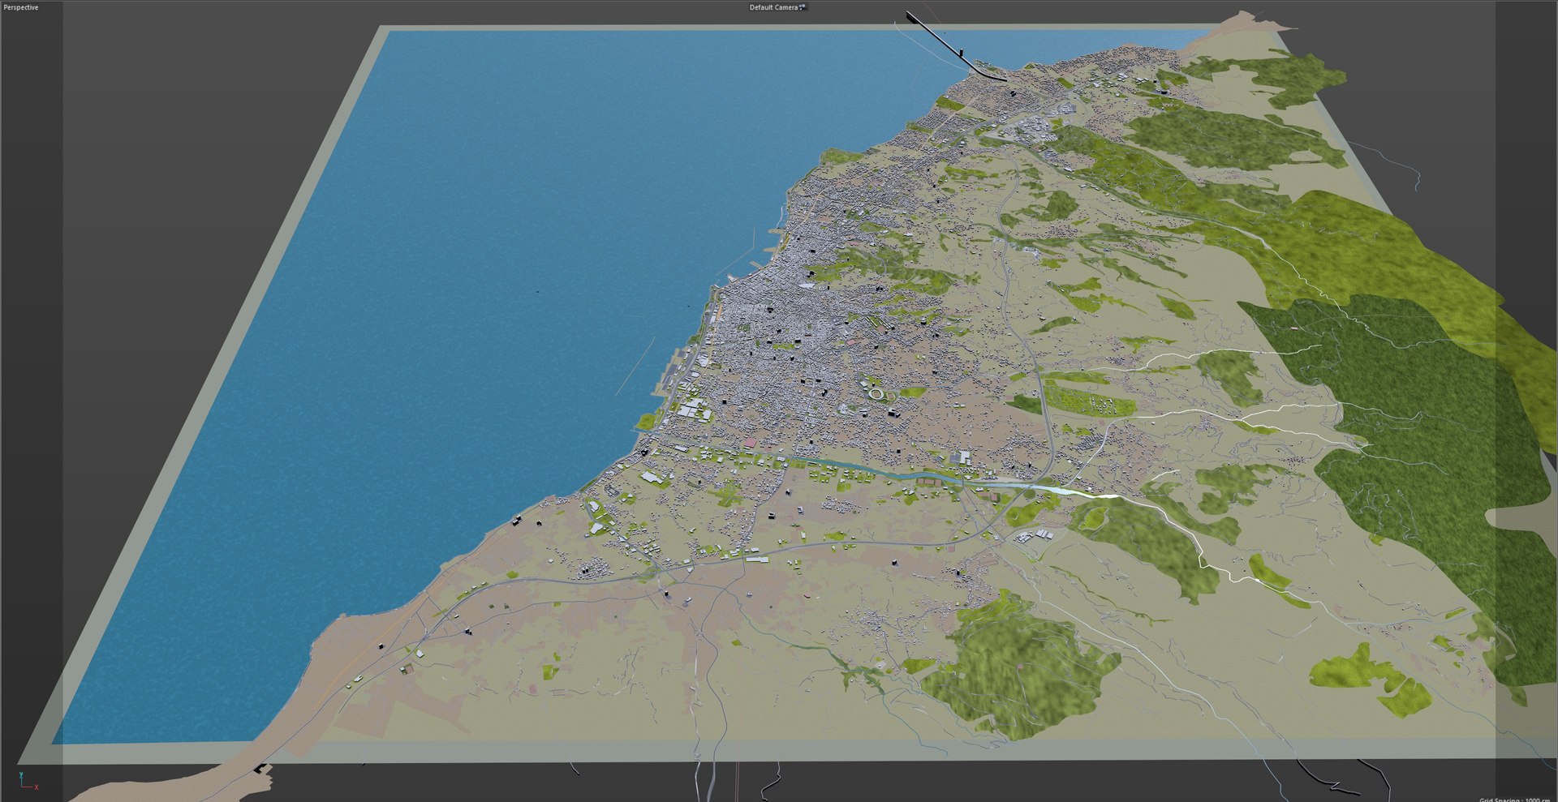Screen dimensions: 1558x802
Task: Click the XYZ axis indicator gizmo
Action: (28, 782)
